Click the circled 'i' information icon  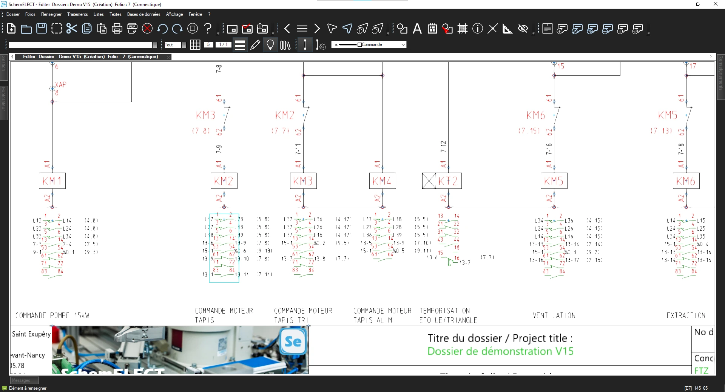(477, 29)
